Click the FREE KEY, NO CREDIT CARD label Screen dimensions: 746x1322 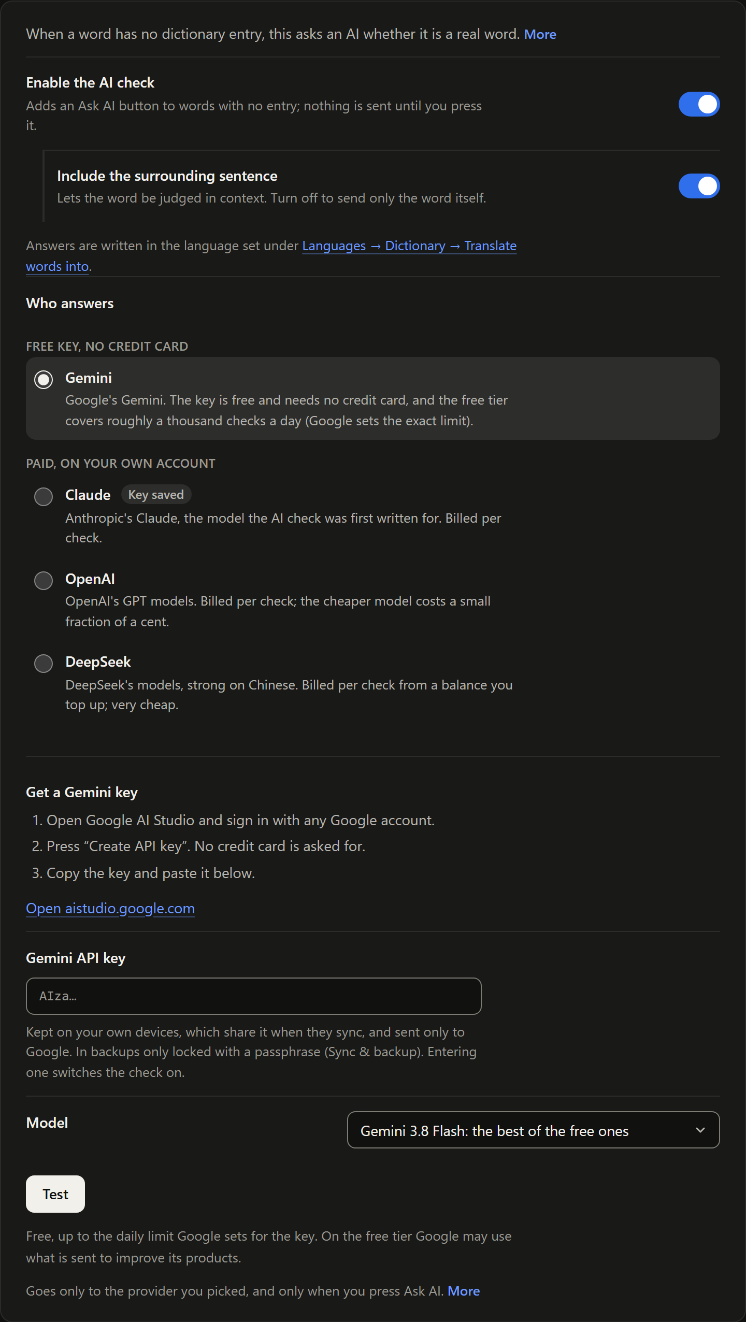click(107, 347)
